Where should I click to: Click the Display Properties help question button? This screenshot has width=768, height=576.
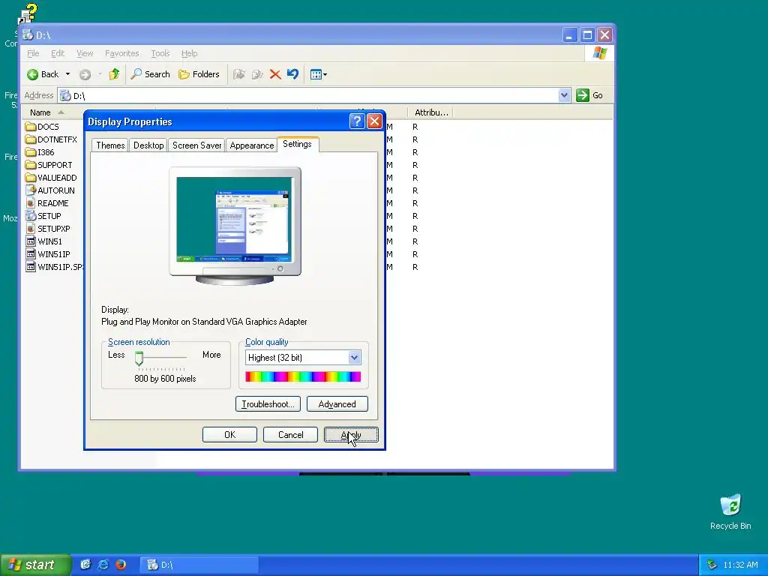point(357,121)
